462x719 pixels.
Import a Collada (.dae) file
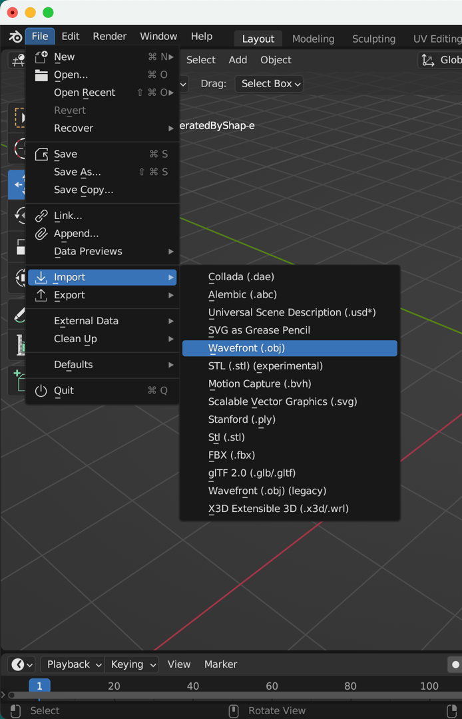tap(290, 276)
